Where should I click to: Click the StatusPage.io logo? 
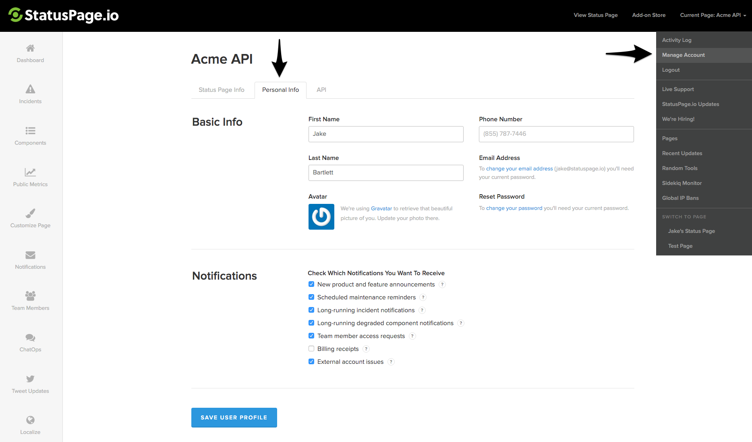(x=64, y=15)
